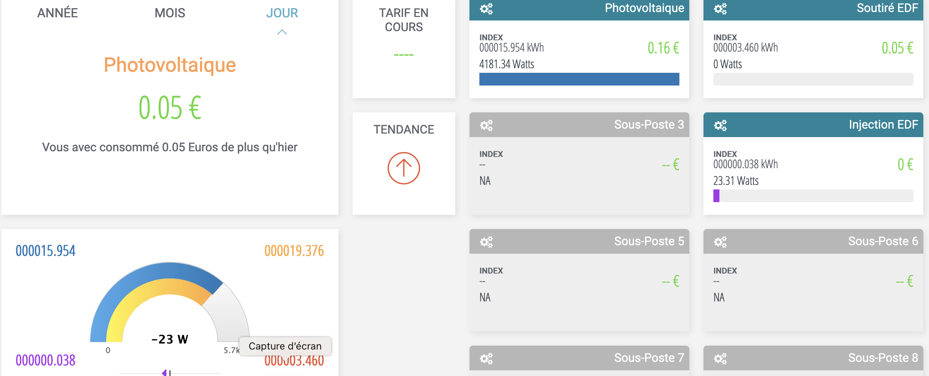The image size is (929, 376).
Task: Open settings for Sous-Poste 8
Action: (x=720, y=358)
